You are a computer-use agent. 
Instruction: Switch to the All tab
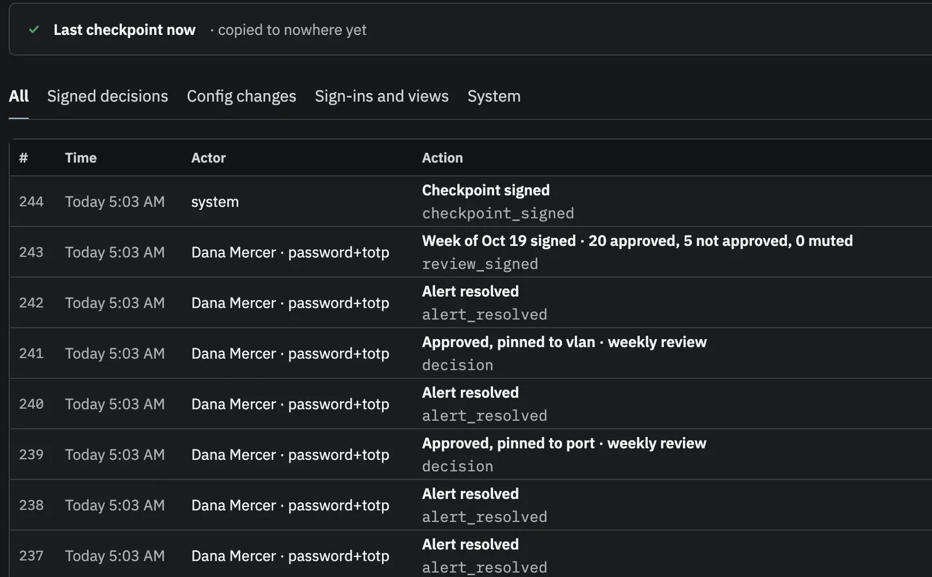(19, 96)
